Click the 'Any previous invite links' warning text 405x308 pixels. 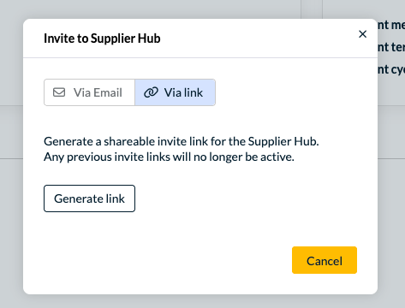pyautogui.click(x=169, y=157)
